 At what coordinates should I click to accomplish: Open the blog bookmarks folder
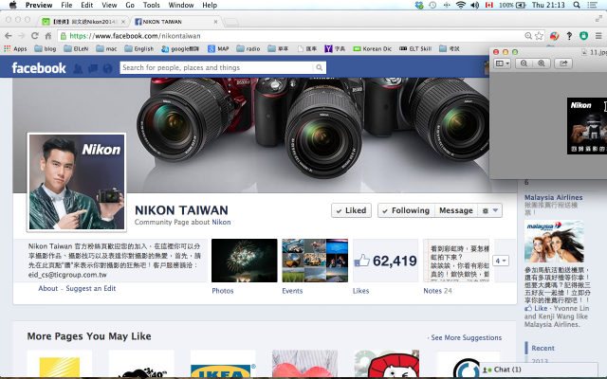(x=46, y=48)
